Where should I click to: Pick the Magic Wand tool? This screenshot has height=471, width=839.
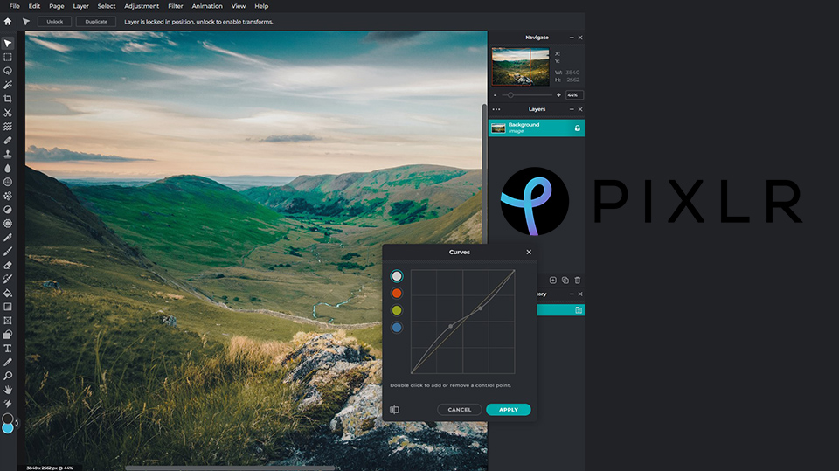click(x=8, y=85)
